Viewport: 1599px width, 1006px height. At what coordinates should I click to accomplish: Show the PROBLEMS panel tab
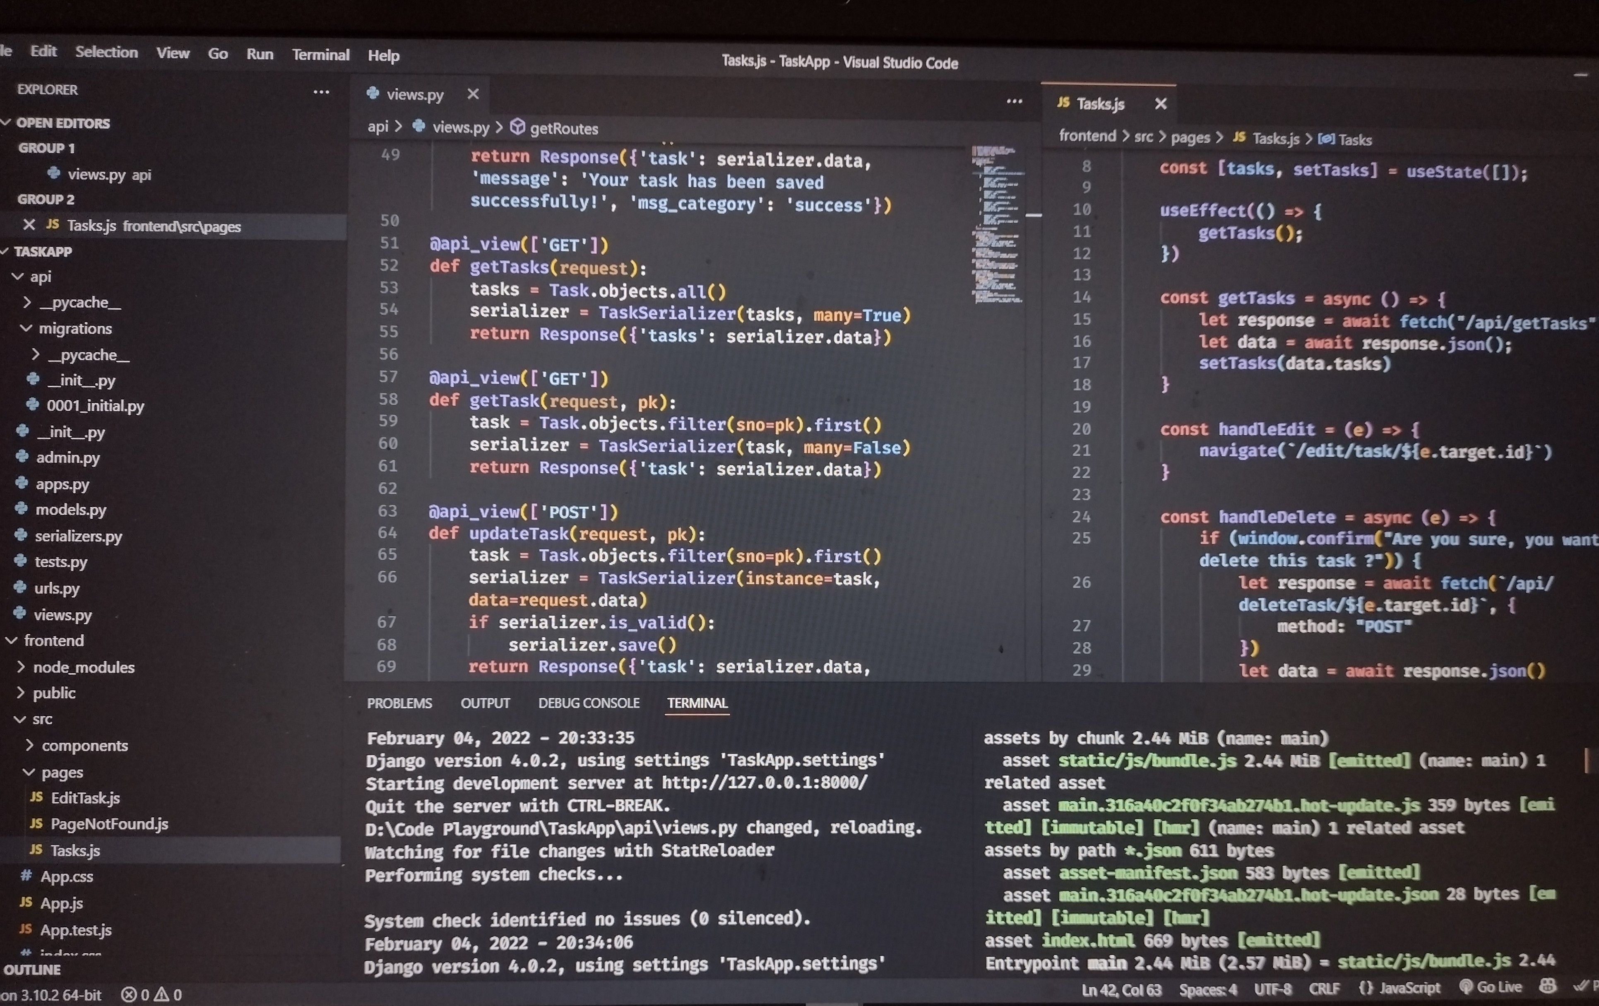point(399,703)
